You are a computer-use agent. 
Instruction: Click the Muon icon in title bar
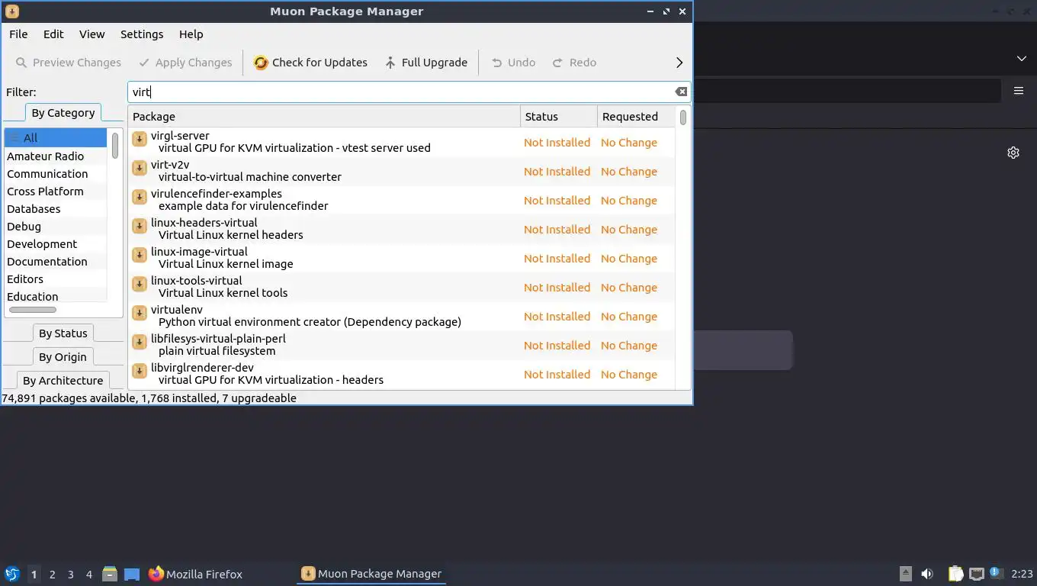point(12,11)
